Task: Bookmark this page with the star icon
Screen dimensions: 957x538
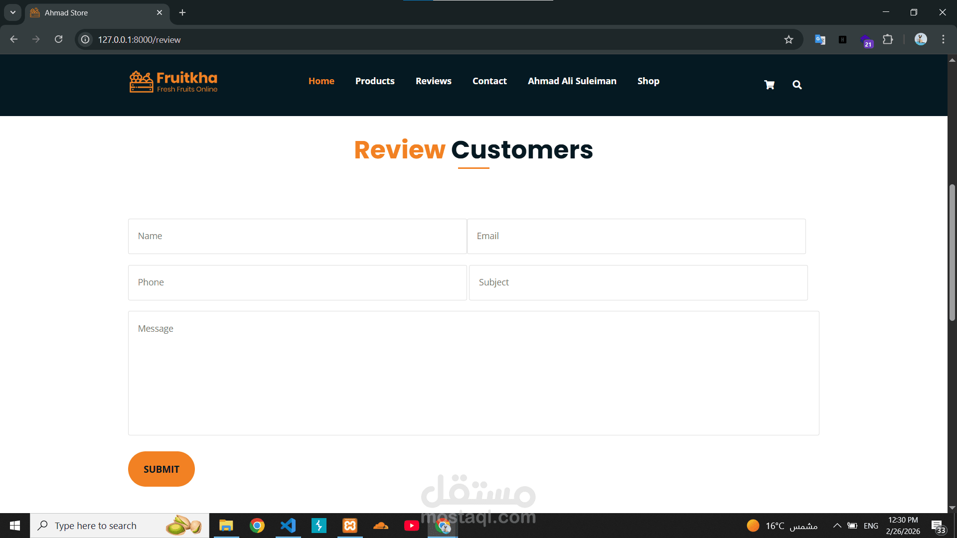Action: pyautogui.click(x=789, y=39)
